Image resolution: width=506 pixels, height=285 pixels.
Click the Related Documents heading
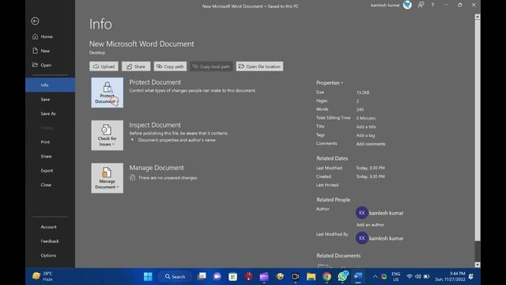[338, 256]
